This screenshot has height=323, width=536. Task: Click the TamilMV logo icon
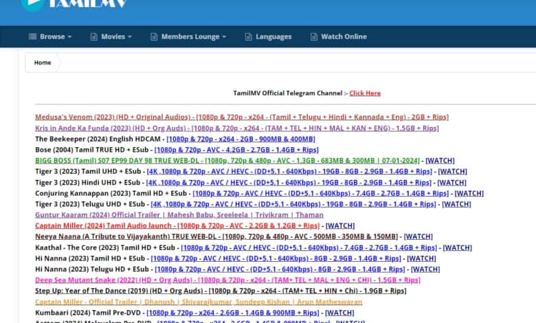coord(33,5)
